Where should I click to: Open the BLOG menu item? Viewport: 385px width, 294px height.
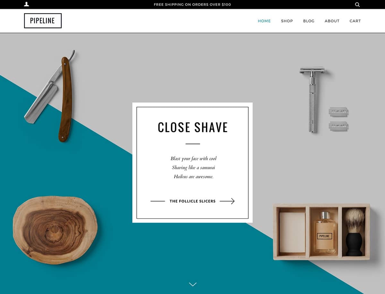click(309, 21)
